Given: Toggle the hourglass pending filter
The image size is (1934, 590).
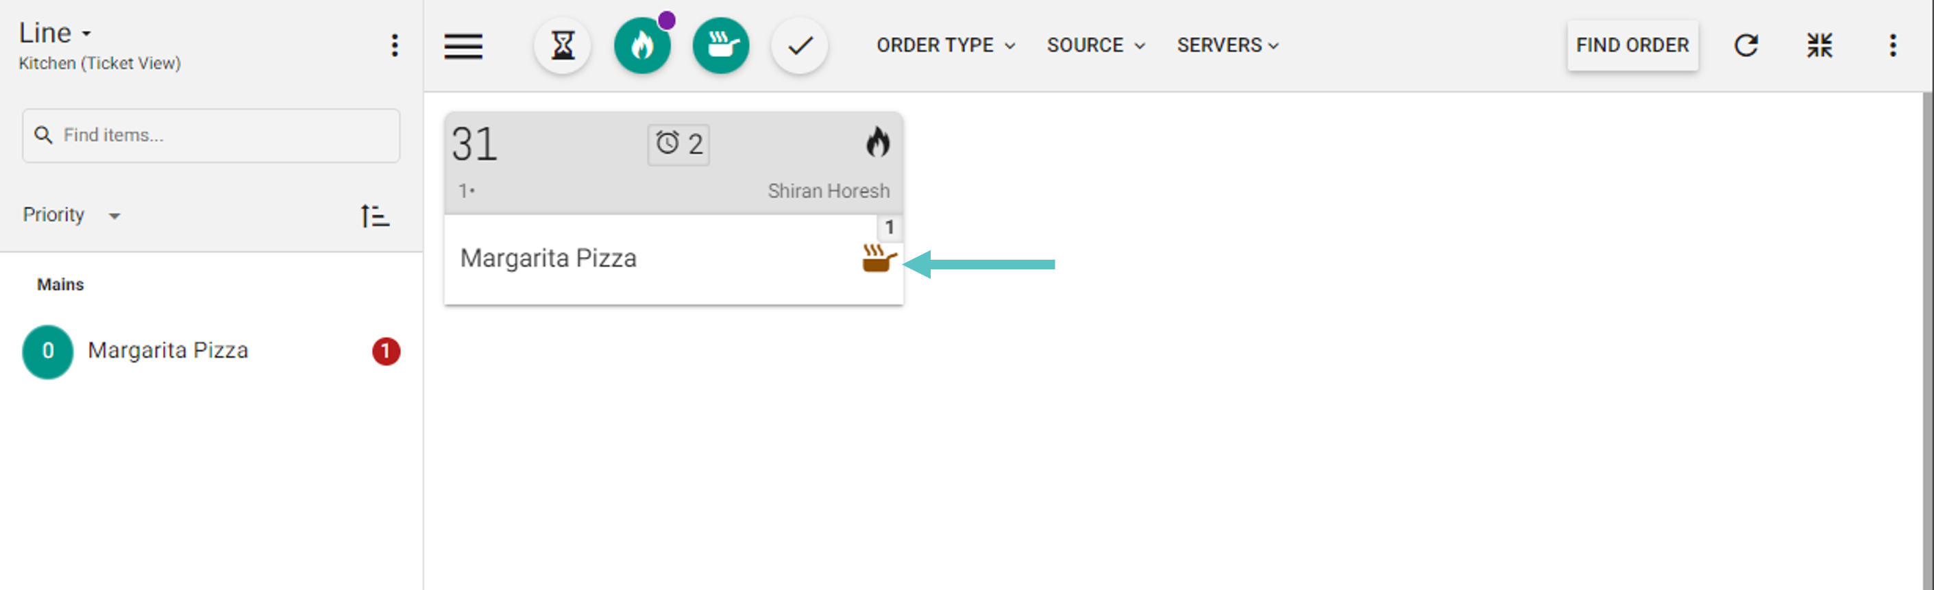Looking at the screenshot, I should 563,46.
